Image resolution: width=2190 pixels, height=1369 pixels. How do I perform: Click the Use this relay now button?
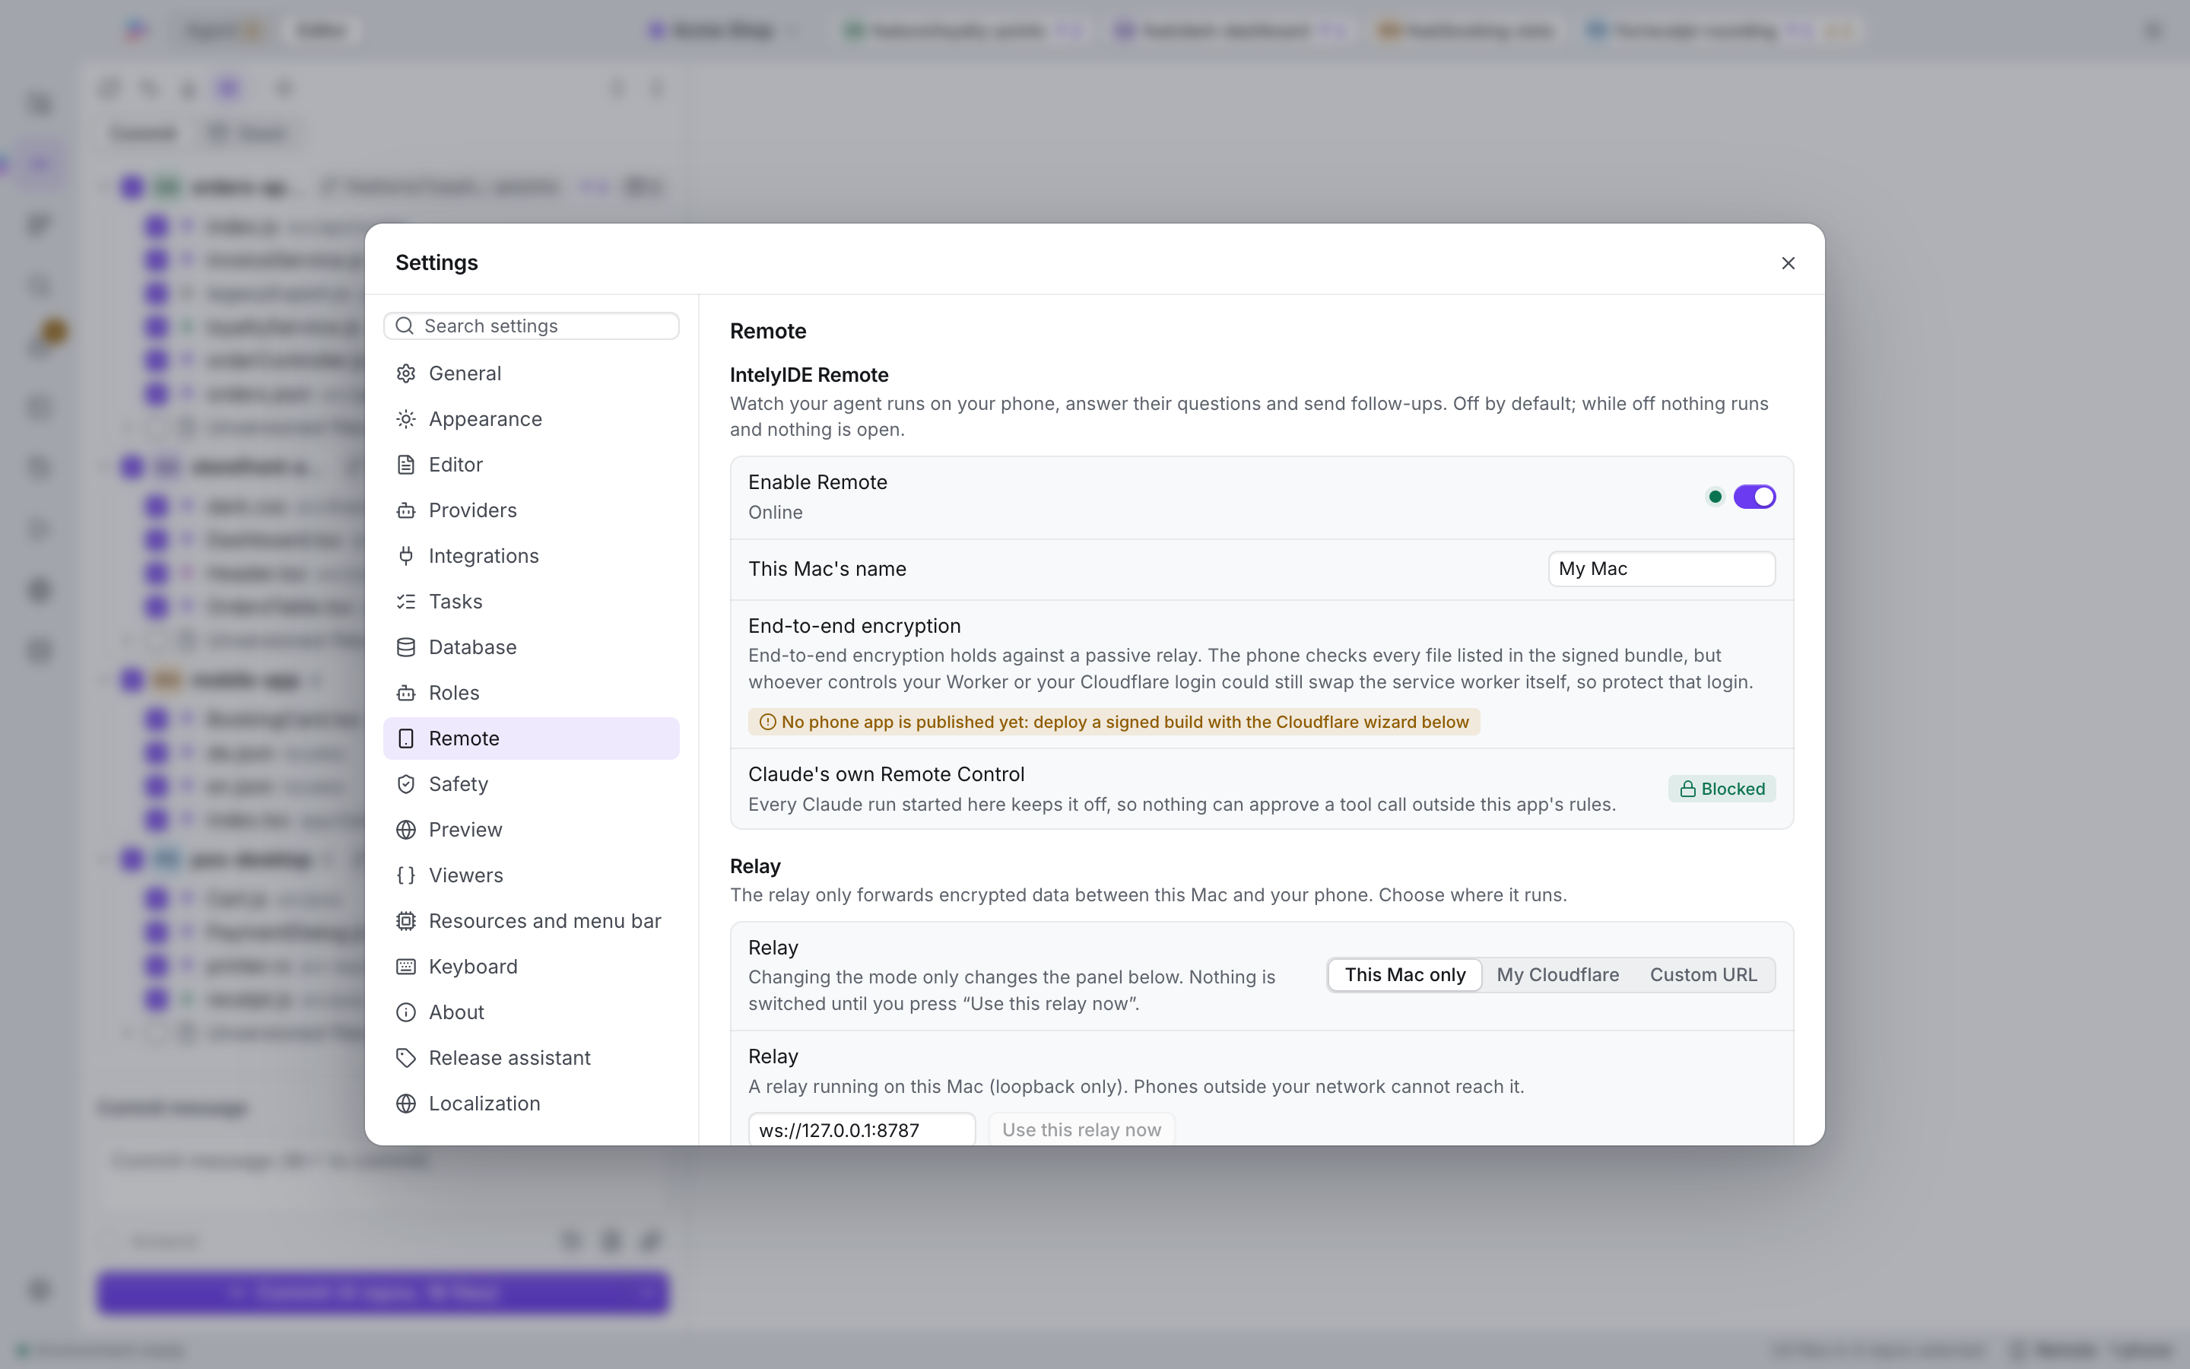[1081, 1129]
